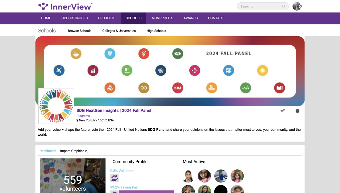This screenshot has height=193, width=340.
Task: Open the Most Active avatar of person in snow
Action: click(x=221, y=176)
